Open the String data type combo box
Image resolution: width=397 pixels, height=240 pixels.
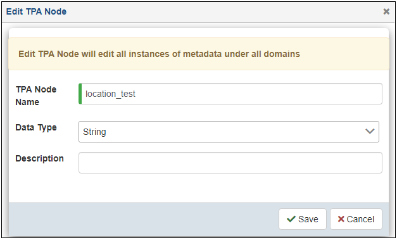coord(229,132)
